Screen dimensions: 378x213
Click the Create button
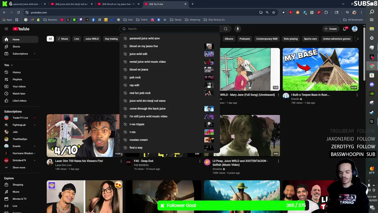pos(330,29)
